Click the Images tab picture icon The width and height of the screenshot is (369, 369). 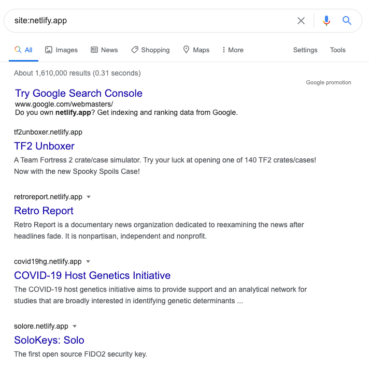pyautogui.click(x=49, y=50)
